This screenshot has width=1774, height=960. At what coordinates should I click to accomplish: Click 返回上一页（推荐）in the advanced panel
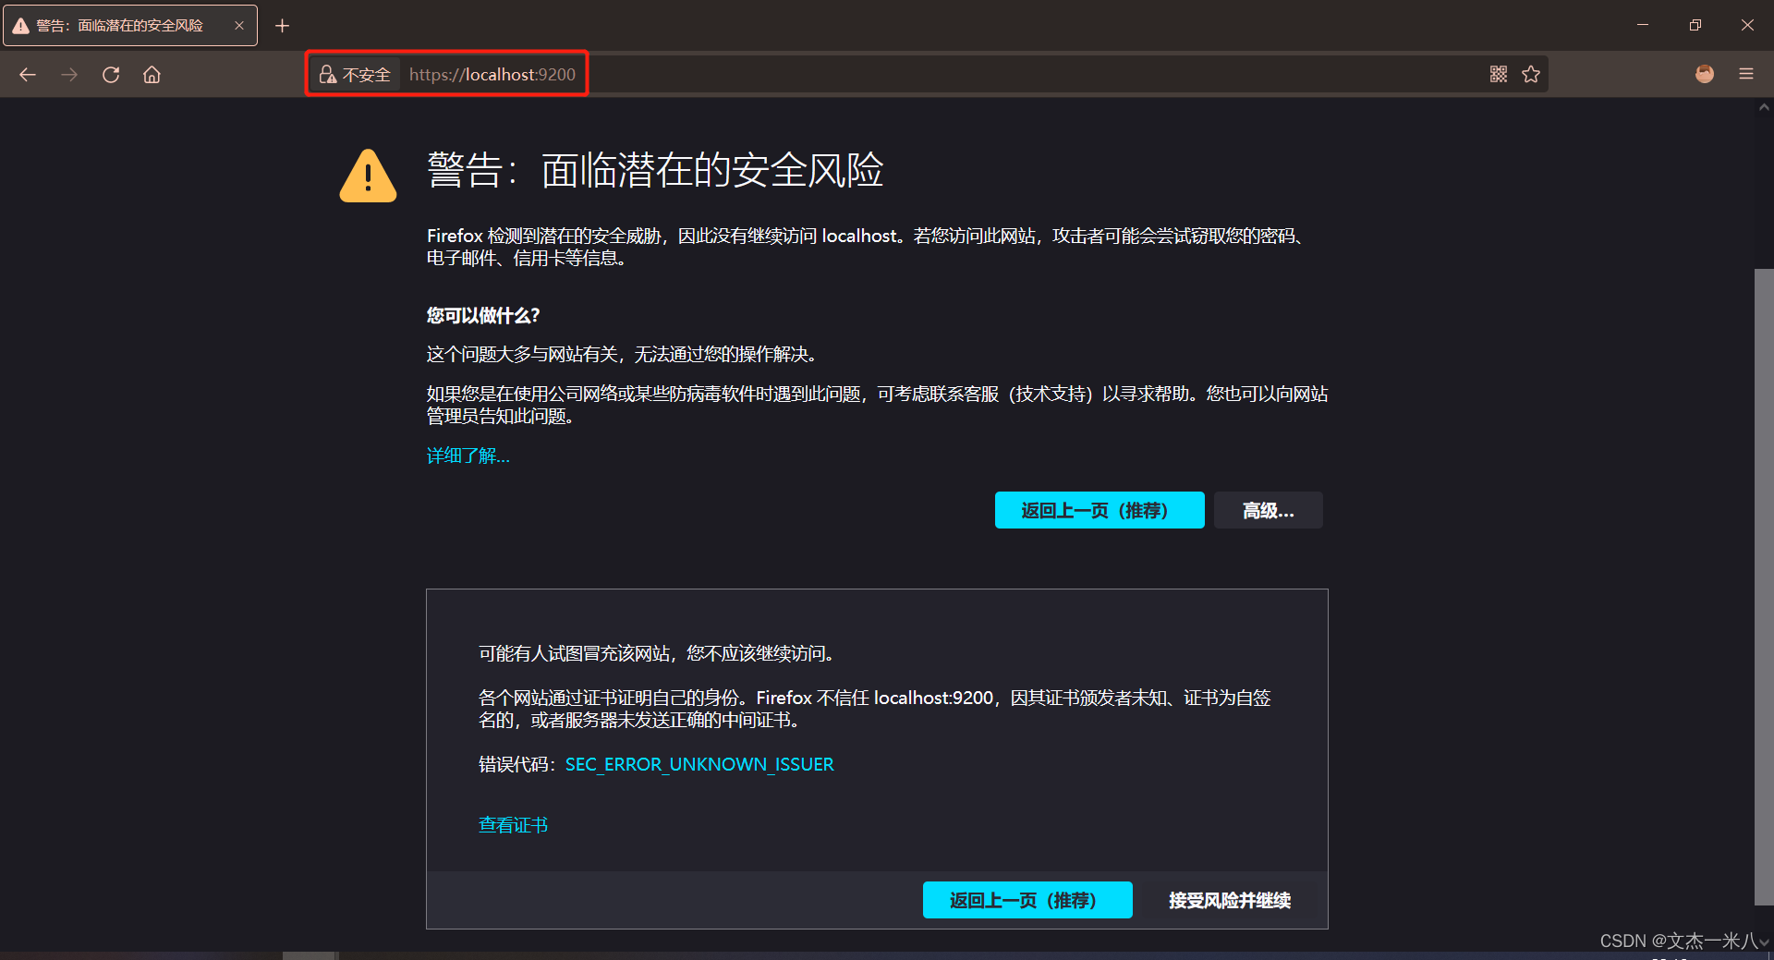tap(1027, 900)
